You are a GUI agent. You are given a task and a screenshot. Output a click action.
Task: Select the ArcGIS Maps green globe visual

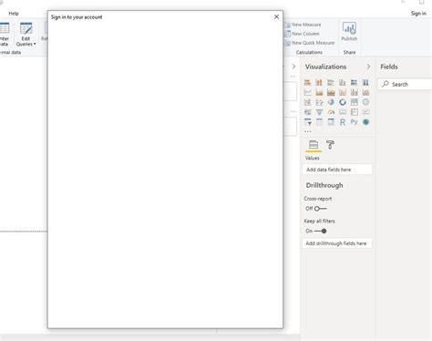point(365,122)
